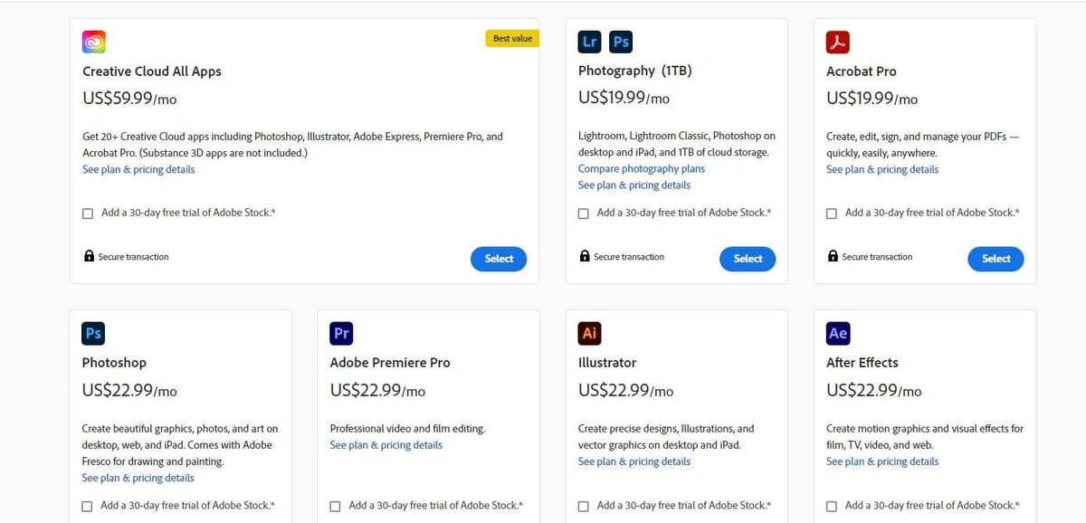Click the Lightroom Lr icon
Screen dimensions: 1086x523
point(590,42)
